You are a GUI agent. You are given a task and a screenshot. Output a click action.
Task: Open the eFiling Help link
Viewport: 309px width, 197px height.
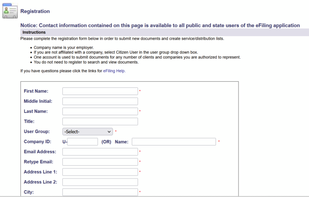pyautogui.click(x=111, y=71)
